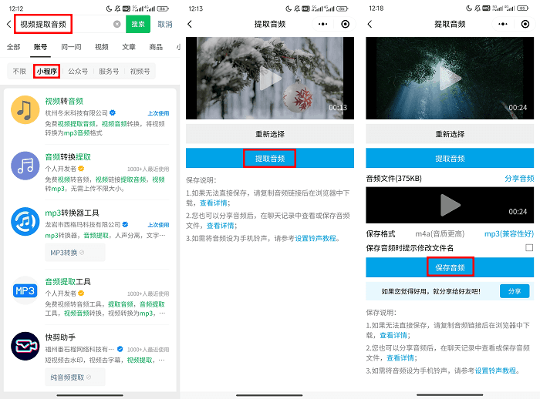Play the snowy pine branch video
The width and height of the screenshot is (540, 399).
[x=270, y=79]
